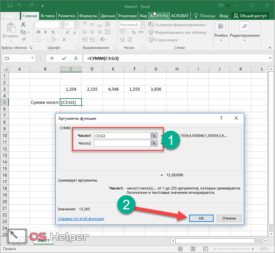Open the Name Box dropdown
Image resolution: width=275 pixels, height=253 pixels.
coord(33,58)
